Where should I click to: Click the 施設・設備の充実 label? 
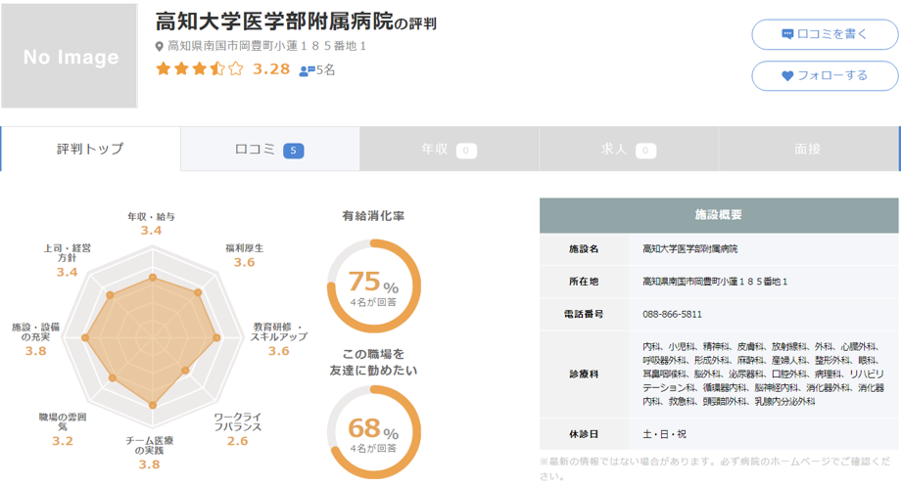(x=35, y=331)
